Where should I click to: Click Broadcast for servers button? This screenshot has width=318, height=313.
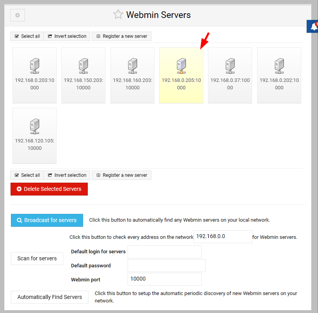point(47,220)
